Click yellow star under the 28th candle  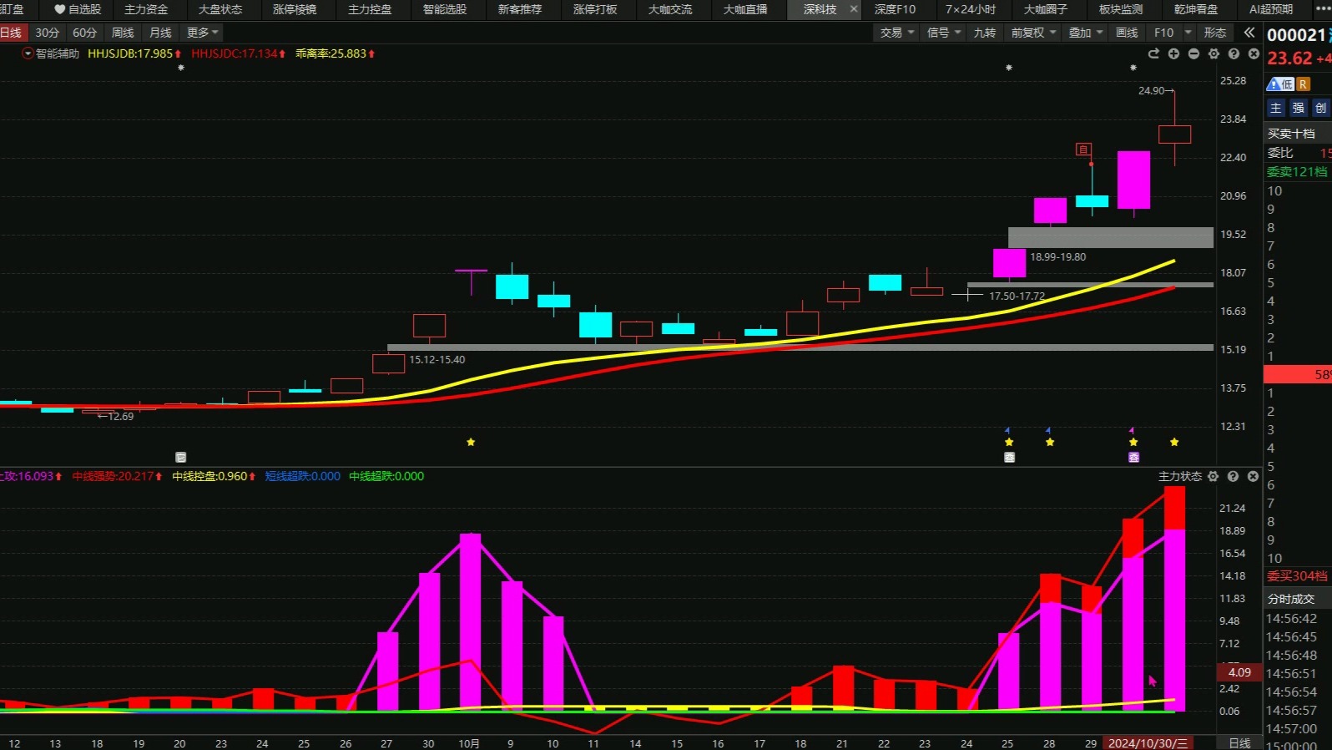coord(1050,442)
